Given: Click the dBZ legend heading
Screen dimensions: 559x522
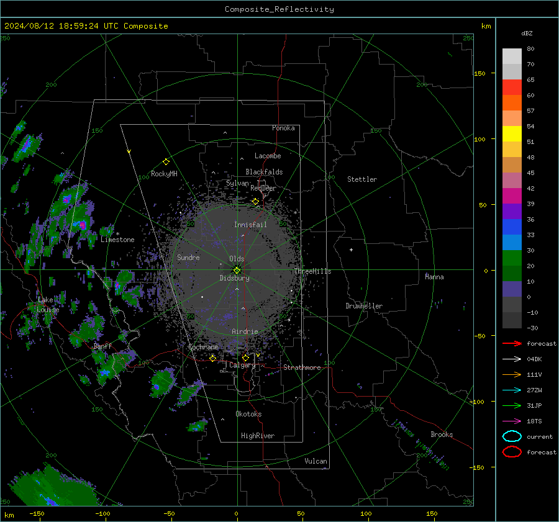Looking at the screenshot, I should [527, 33].
